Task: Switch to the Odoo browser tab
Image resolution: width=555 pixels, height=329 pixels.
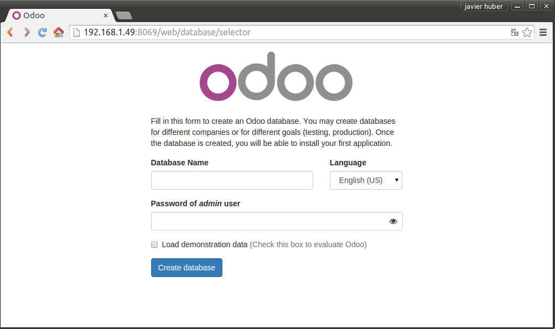Action: (55, 15)
